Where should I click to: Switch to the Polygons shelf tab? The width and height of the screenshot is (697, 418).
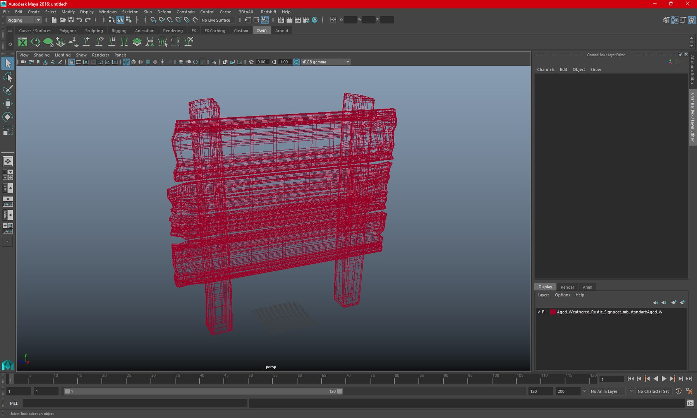coord(68,31)
